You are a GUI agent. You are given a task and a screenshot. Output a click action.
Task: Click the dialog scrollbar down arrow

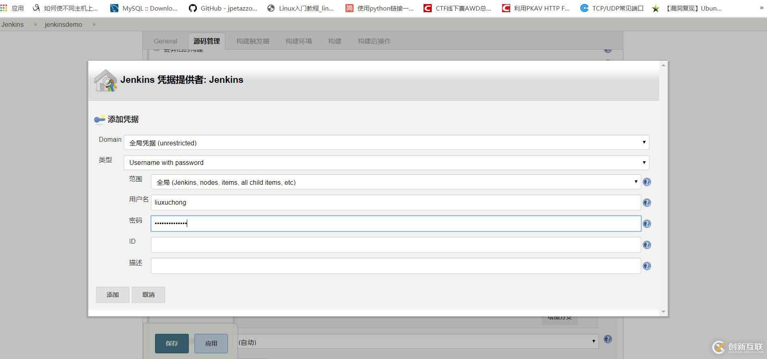664,312
